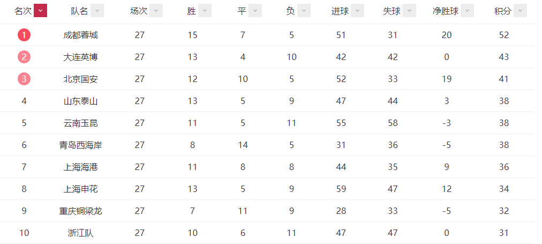Click the rank 3 pink badge
Image resolution: width=542 pixels, height=244 pixels.
(24, 79)
